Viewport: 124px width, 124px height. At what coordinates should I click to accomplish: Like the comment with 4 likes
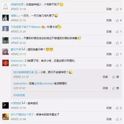(x=119, y=20)
